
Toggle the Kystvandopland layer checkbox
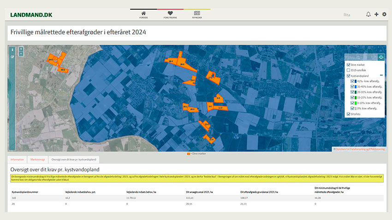tap(349, 75)
